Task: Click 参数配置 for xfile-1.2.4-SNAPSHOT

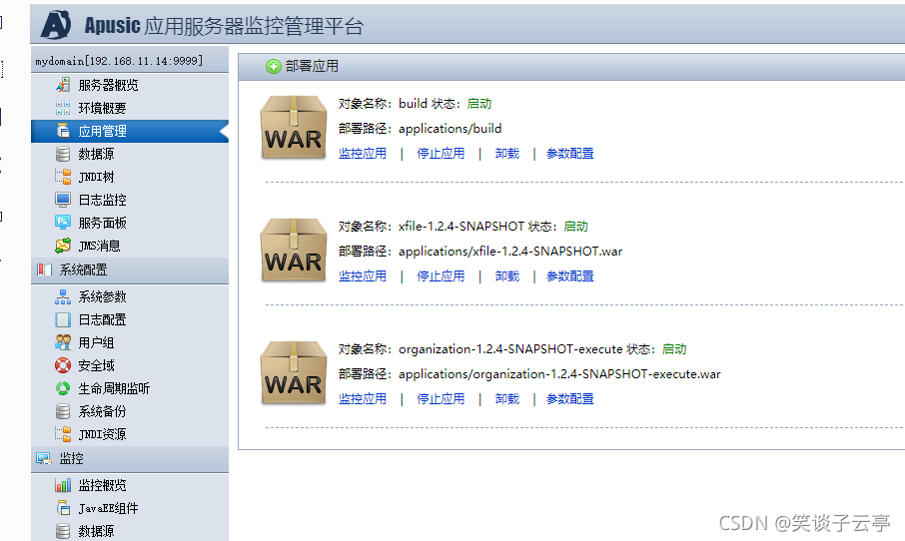Action: pyautogui.click(x=570, y=276)
